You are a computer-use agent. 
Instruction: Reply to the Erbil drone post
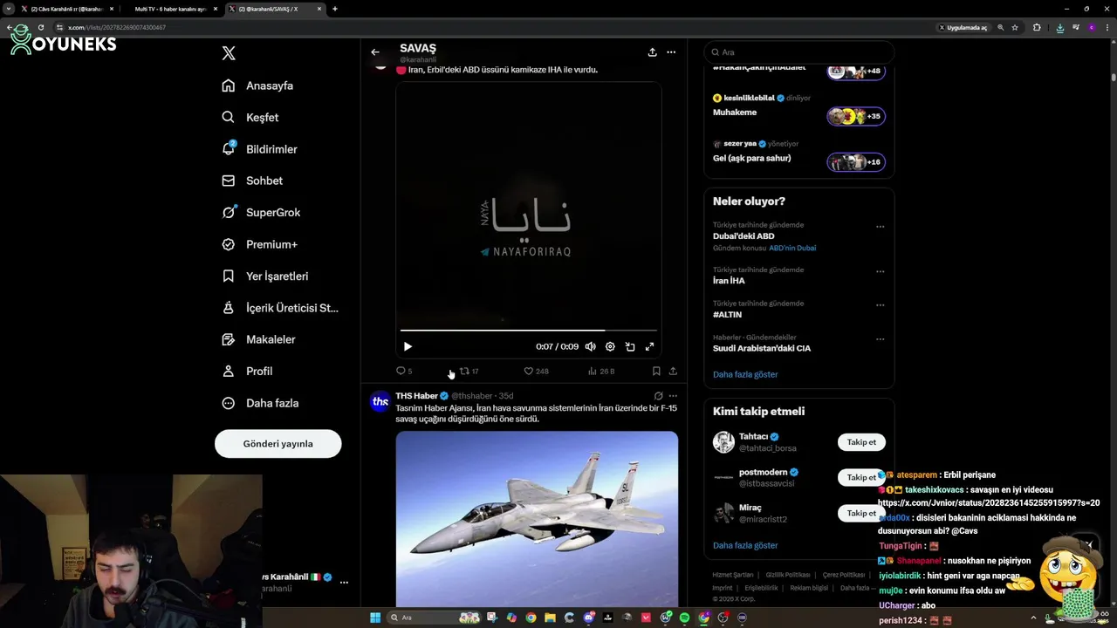(x=404, y=371)
